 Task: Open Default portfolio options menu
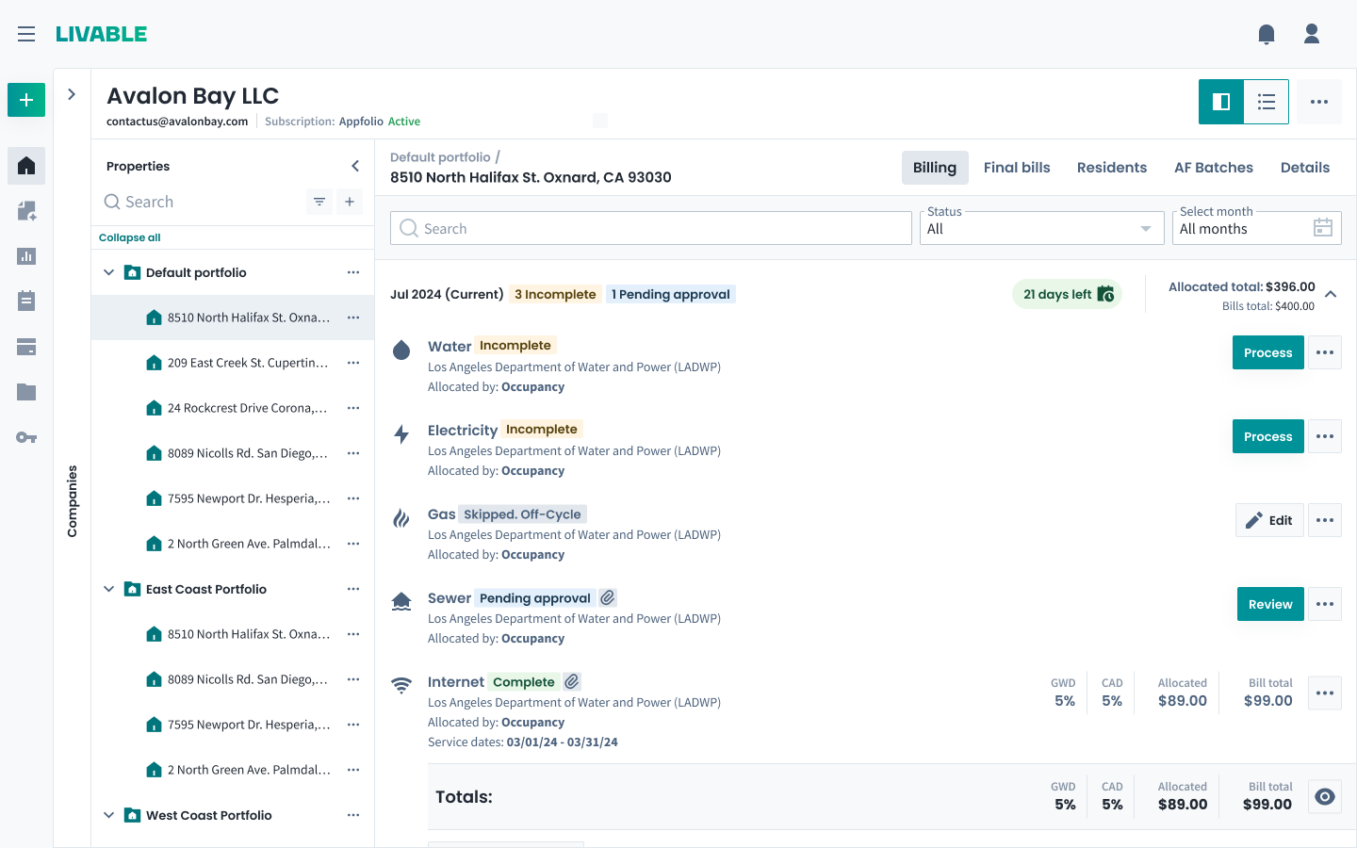[x=353, y=272]
